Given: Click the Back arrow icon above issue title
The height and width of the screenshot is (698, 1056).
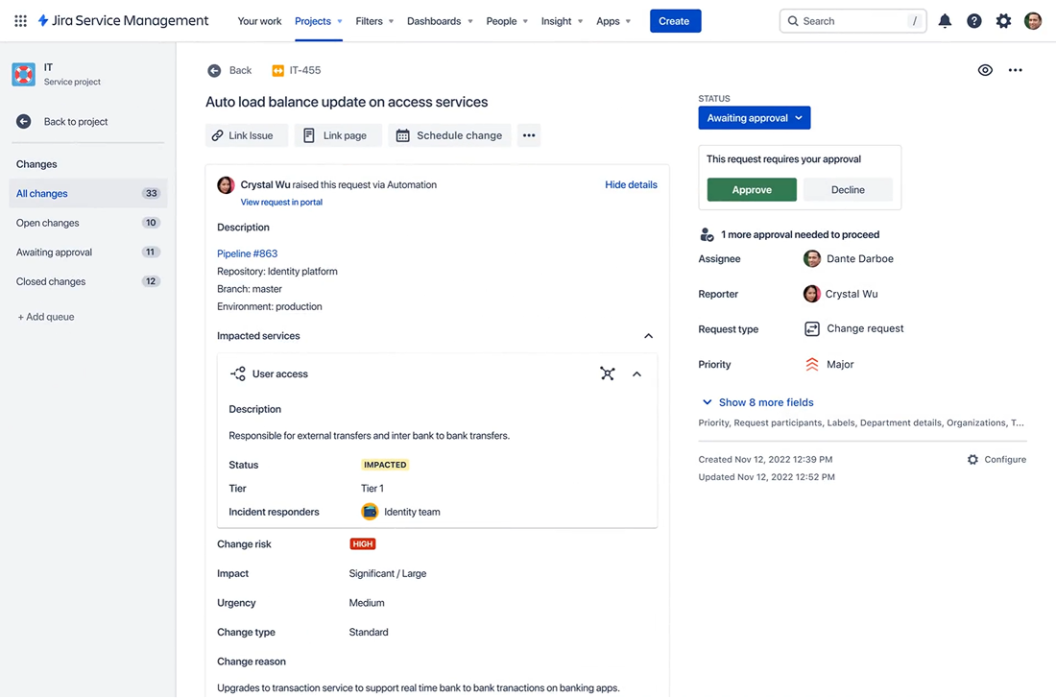Looking at the screenshot, I should tap(214, 71).
